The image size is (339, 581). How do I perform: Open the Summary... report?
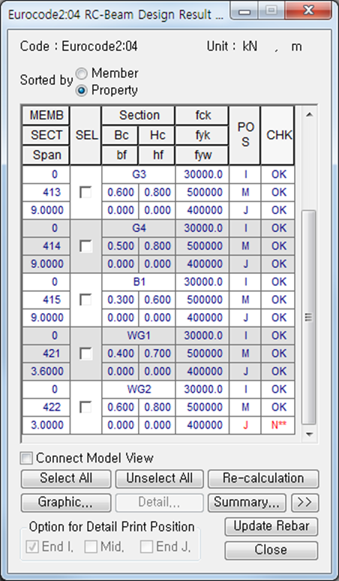tap(247, 503)
